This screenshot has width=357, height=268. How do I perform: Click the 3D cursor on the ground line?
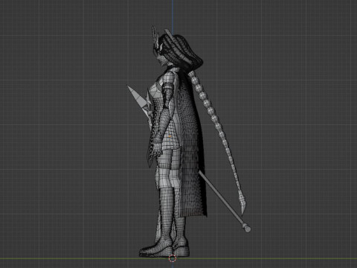[x=173, y=258]
